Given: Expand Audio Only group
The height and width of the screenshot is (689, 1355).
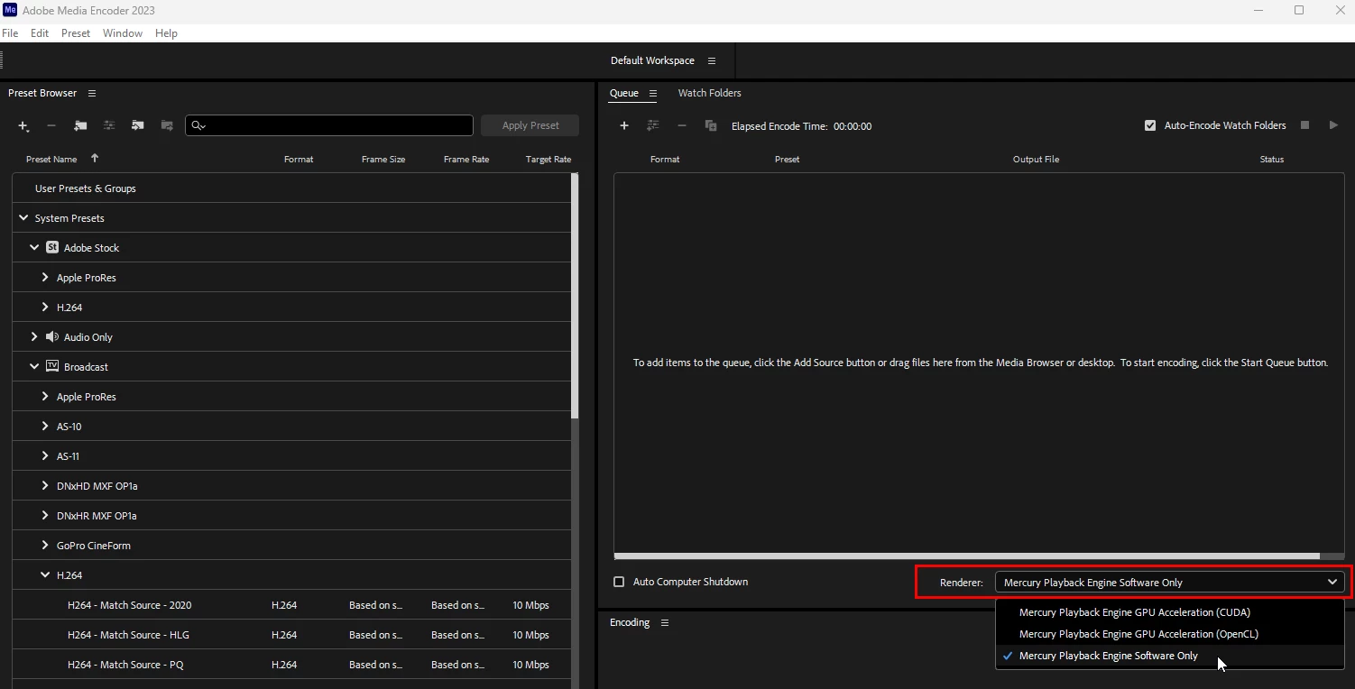Looking at the screenshot, I should 34,336.
